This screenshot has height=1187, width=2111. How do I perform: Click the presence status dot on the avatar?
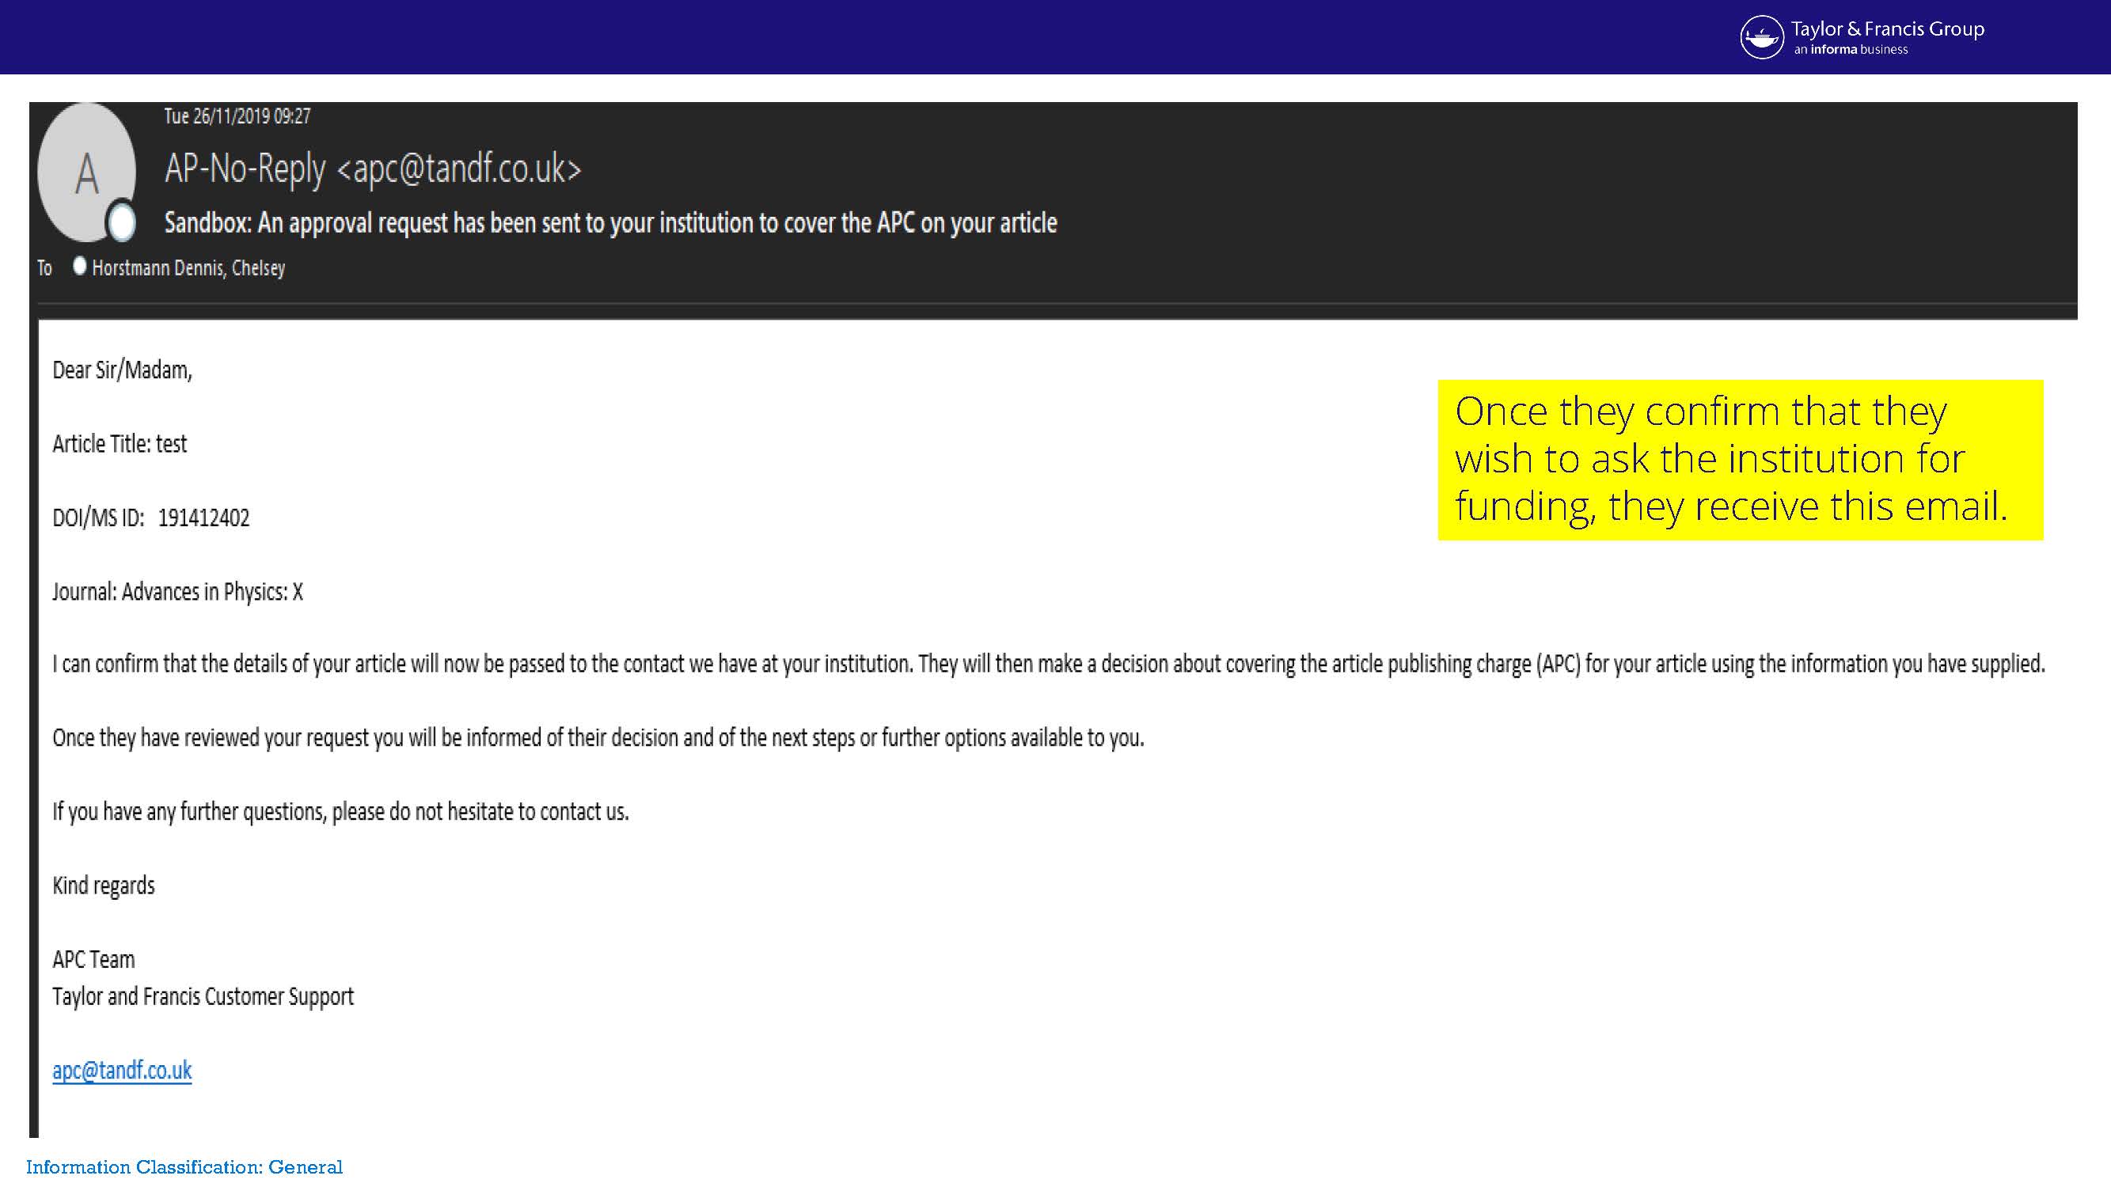pyautogui.click(x=122, y=222)
